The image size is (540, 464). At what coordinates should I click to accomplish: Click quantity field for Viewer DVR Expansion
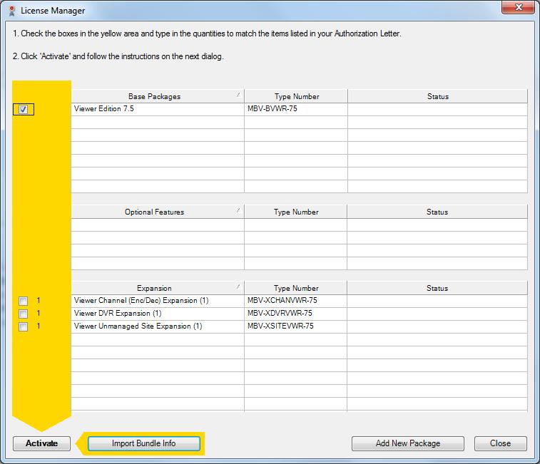click(x=39, y=313)
